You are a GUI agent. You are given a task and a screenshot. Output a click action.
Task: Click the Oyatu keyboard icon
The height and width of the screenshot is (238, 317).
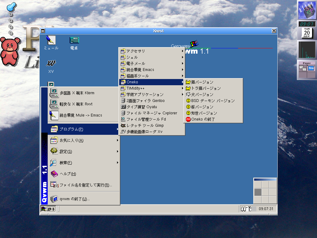(123, 107)
